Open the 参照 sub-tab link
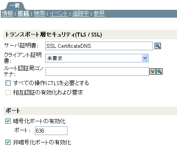This screenshot has height=146, width=177. coord(99,13)
